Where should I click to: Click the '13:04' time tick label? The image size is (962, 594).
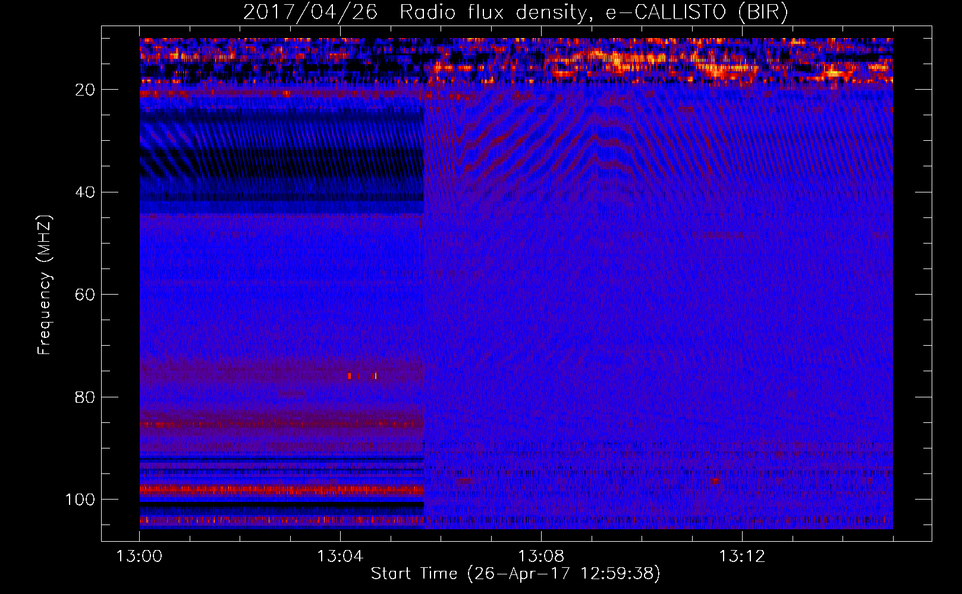tap(340, 557)
